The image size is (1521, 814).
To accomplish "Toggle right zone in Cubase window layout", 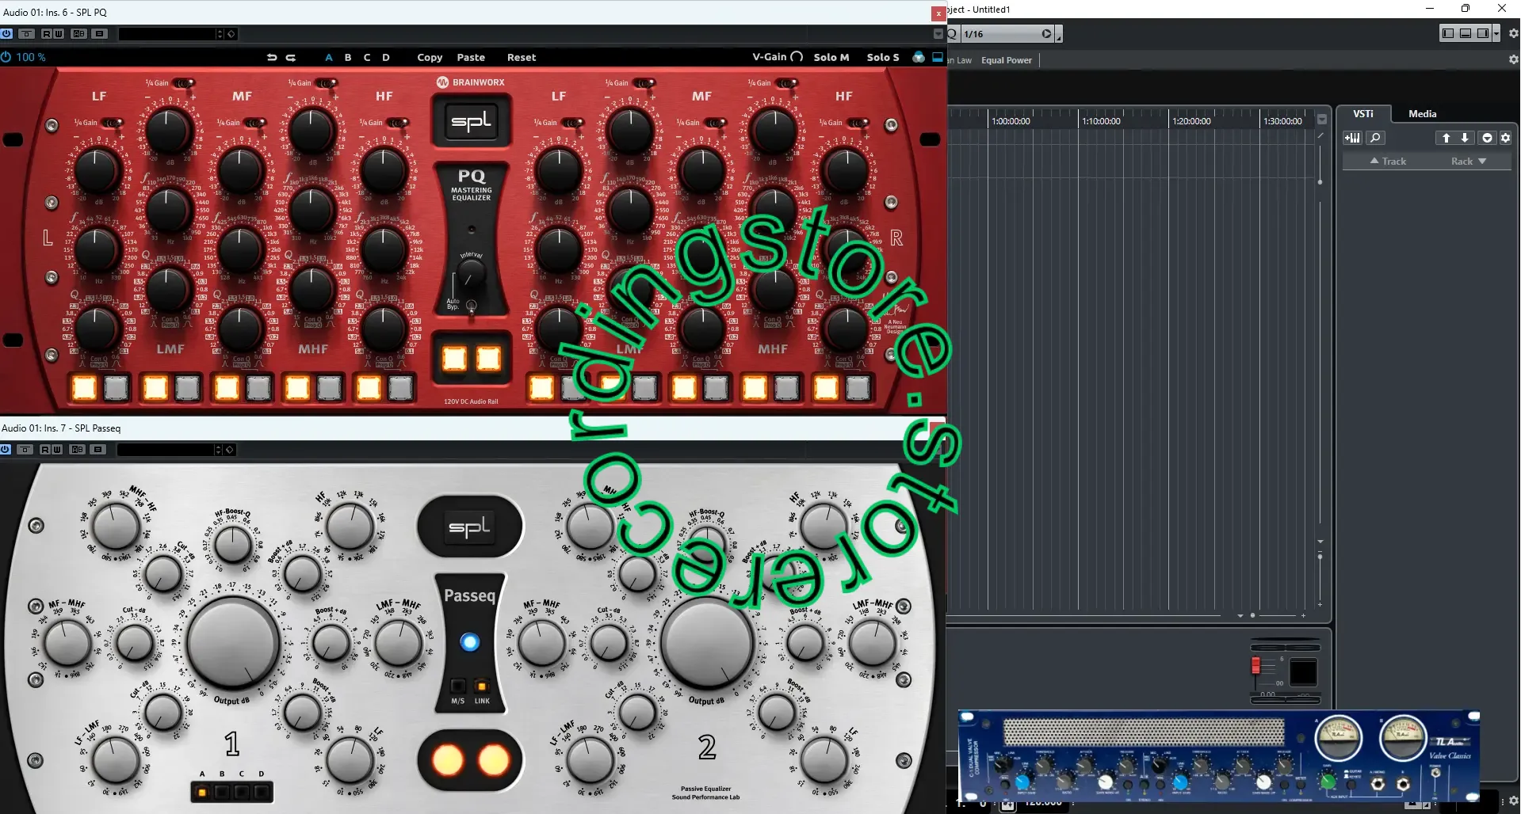I will point(1483,33).
